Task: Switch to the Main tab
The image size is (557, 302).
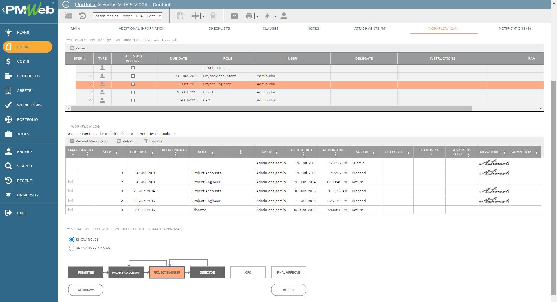Action: [75, 28]
